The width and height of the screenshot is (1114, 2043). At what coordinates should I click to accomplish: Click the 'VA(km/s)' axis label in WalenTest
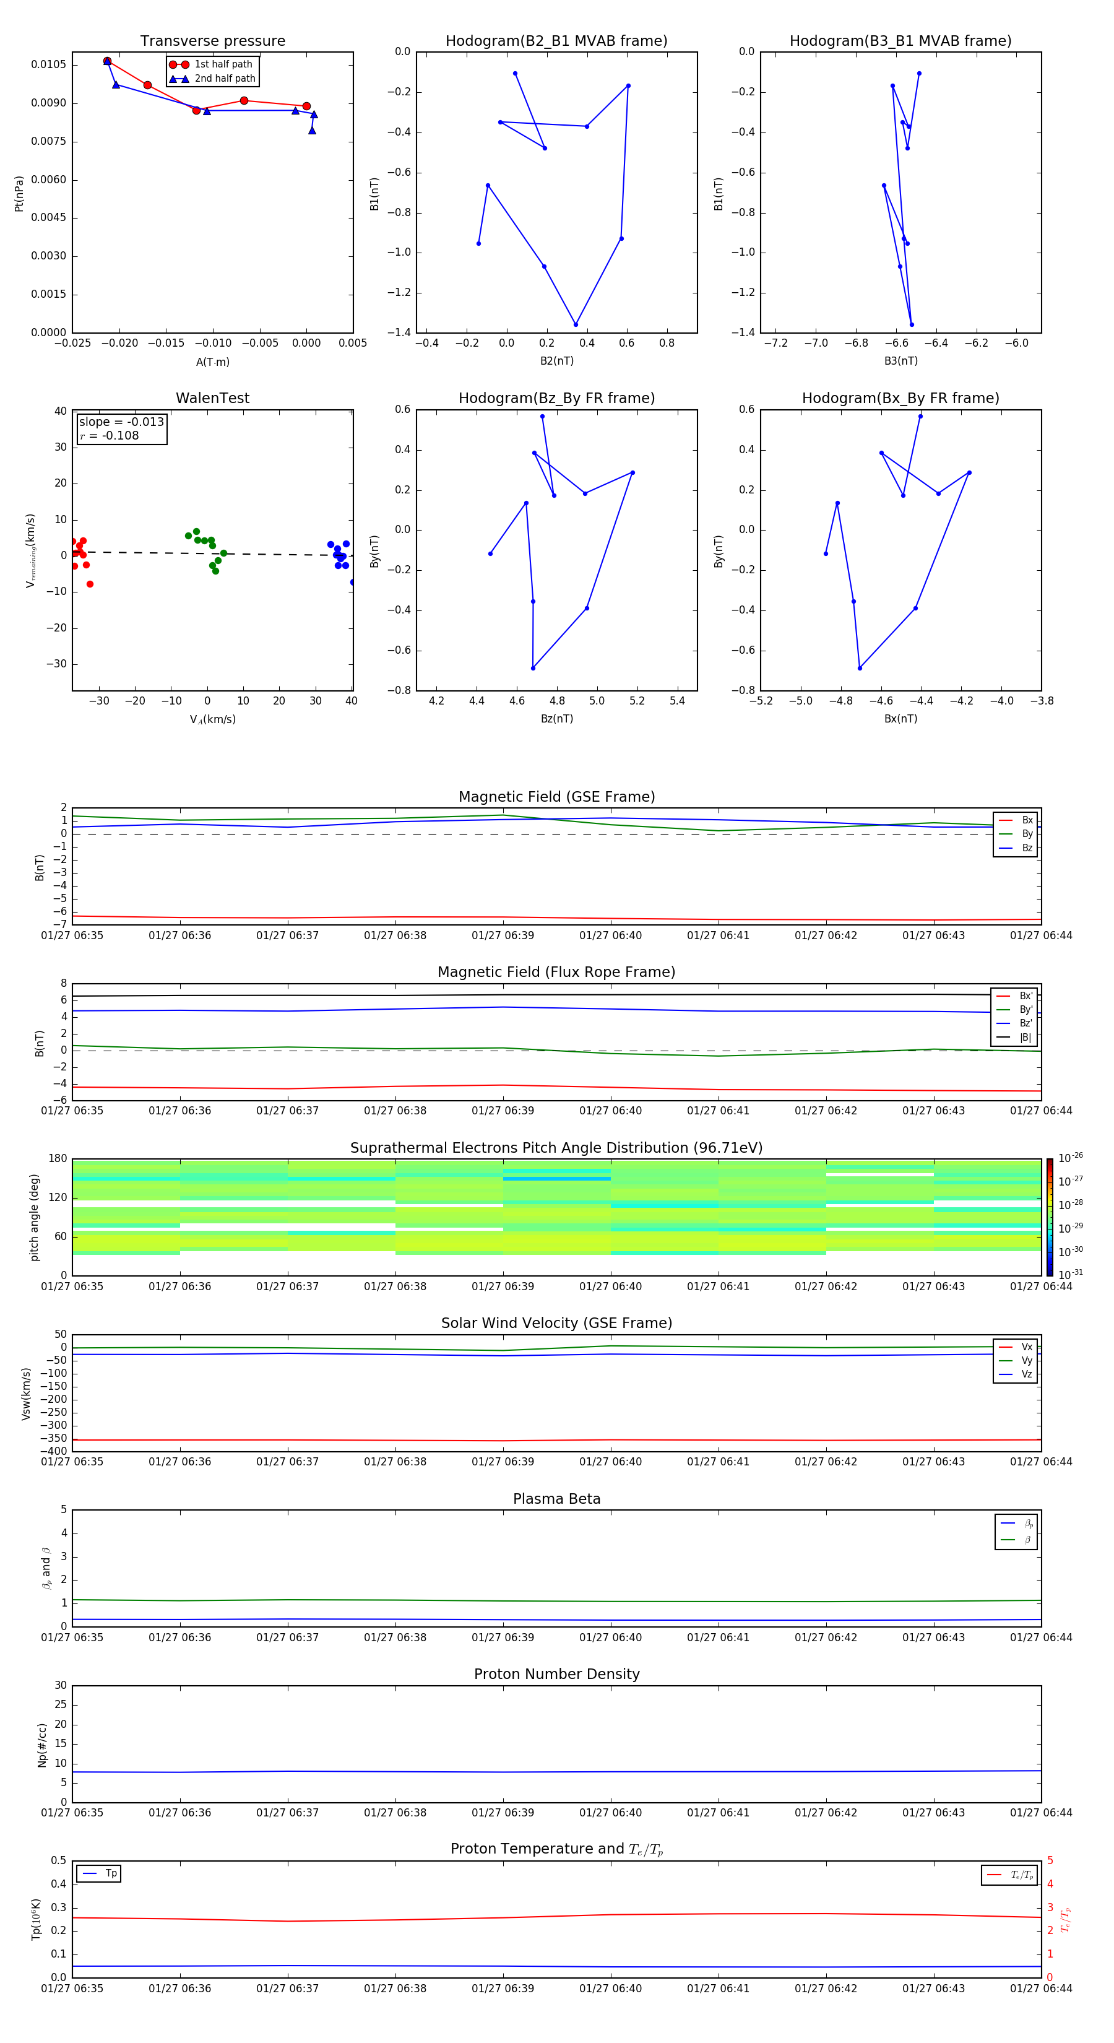[x=212, y=719]
